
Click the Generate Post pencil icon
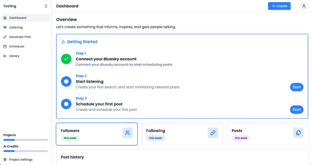(5, 37)
